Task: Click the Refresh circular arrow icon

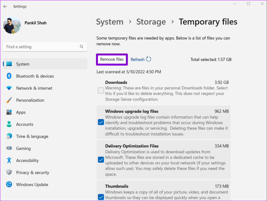Action: 149,59
